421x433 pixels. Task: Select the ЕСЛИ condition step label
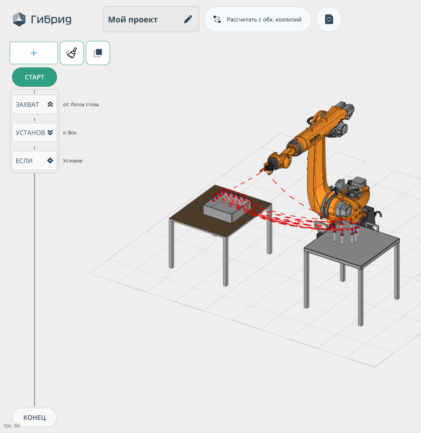tap(24, 161)
